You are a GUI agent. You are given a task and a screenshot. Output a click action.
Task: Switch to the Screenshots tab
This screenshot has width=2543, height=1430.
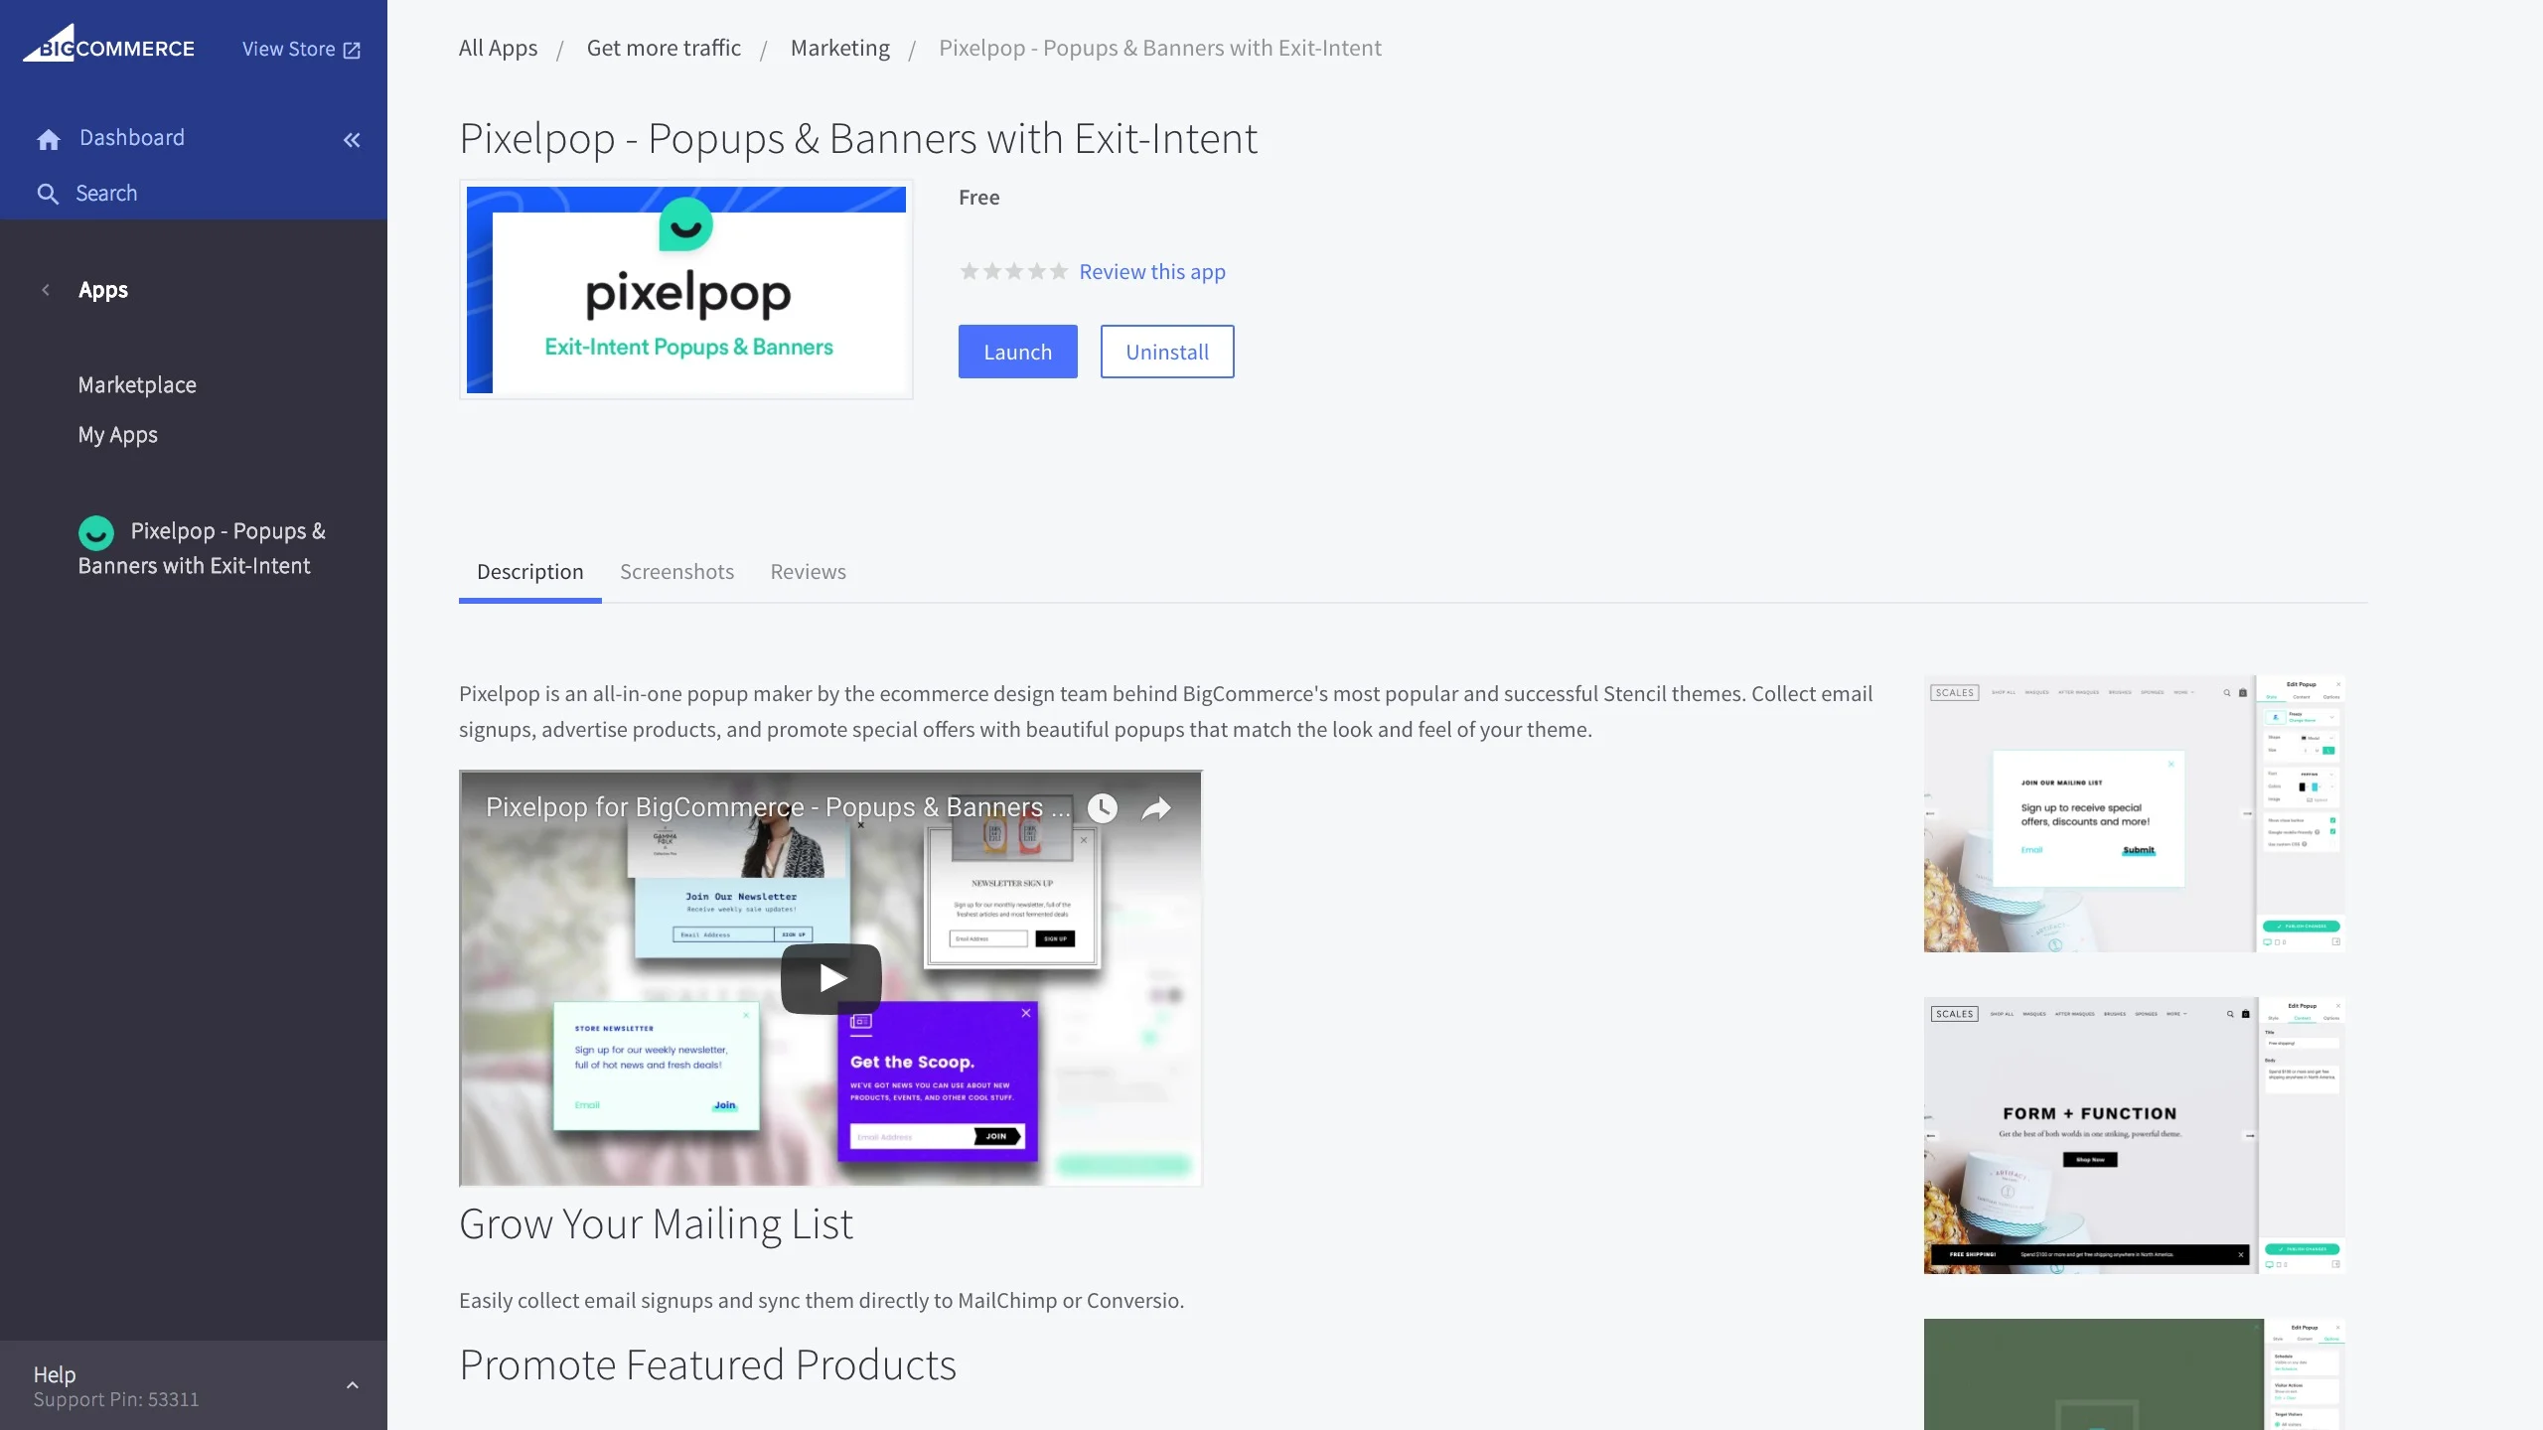(x=675, y=571)
